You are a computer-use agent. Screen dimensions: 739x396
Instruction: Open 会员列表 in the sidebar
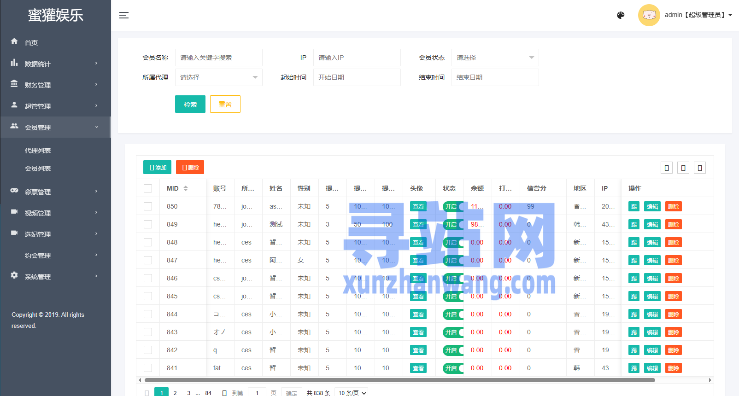pyautogui.click(x=38, y=169)
